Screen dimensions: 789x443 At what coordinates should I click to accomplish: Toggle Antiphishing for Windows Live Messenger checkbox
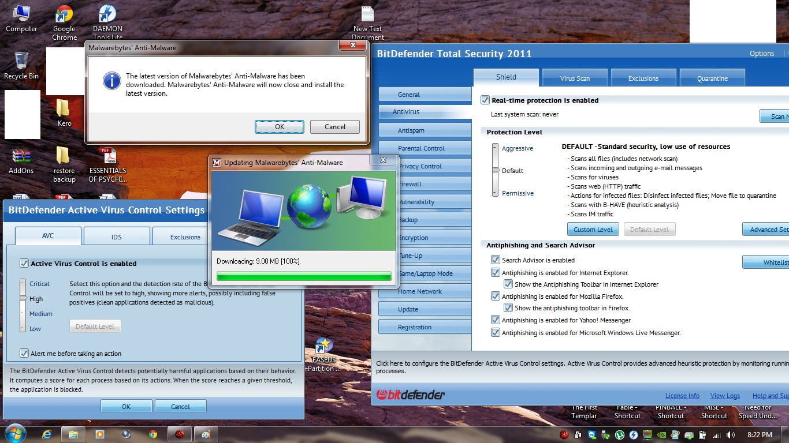496,333
